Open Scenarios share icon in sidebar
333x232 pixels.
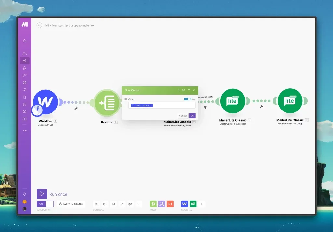click(25, 61)
